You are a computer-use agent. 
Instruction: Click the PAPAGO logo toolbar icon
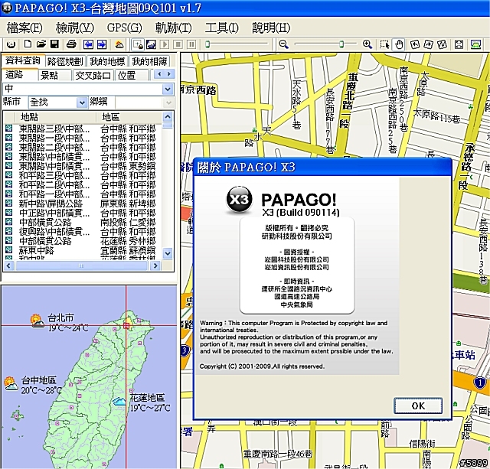click(11, 44)
